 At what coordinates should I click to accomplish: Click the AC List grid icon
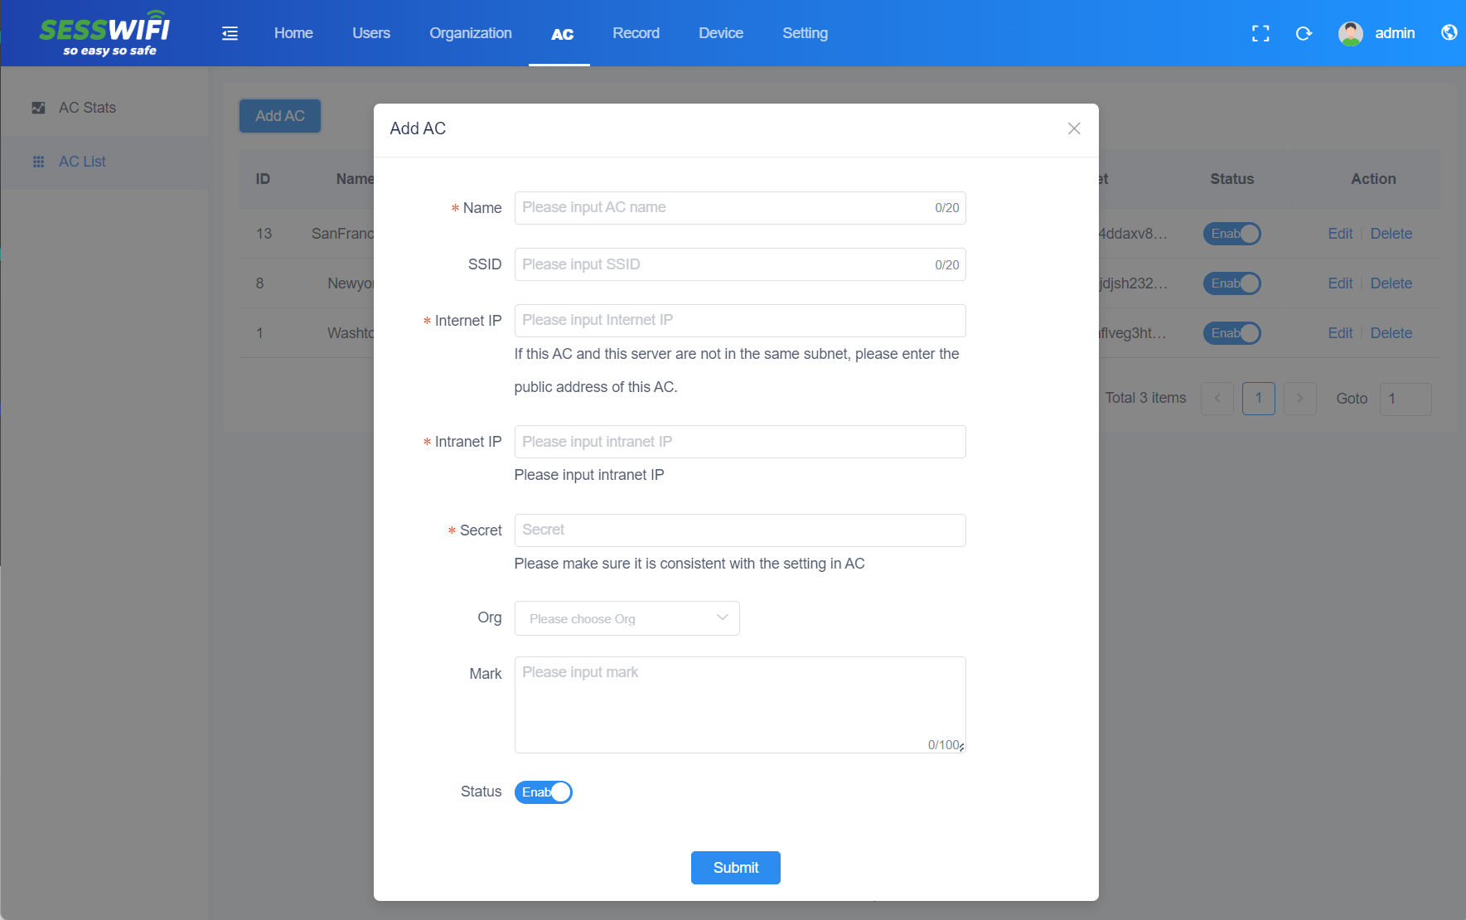point(38,162)
